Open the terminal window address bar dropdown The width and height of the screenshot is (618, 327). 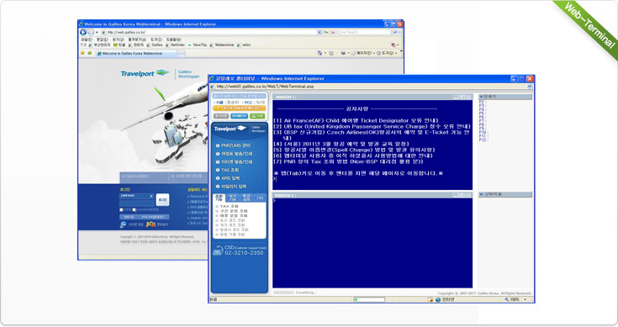(x=530, y=87)
